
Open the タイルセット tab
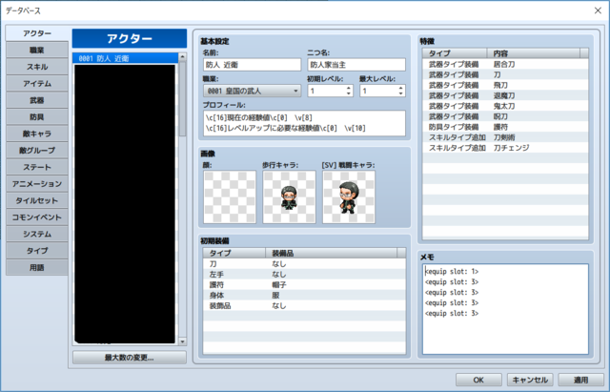click(37, 201)
